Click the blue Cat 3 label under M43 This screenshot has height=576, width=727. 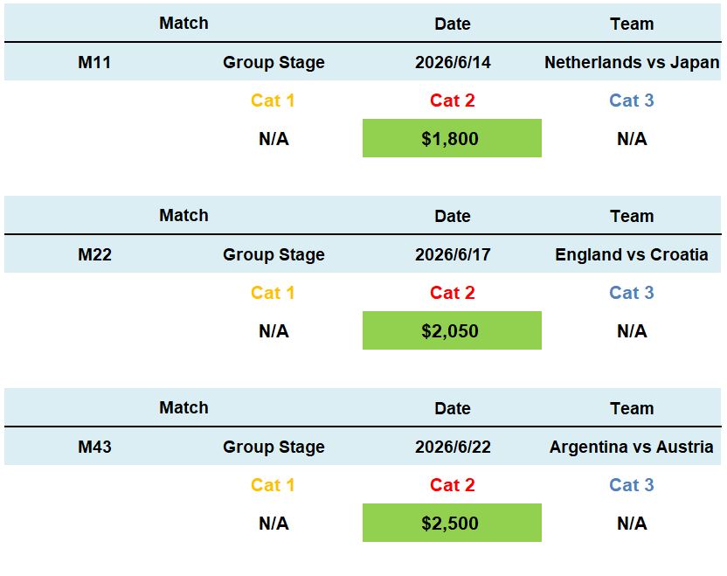coord(632,485)
